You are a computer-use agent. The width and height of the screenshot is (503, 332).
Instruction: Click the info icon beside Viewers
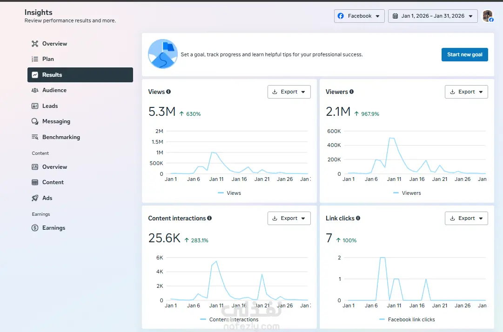[352, 92]
